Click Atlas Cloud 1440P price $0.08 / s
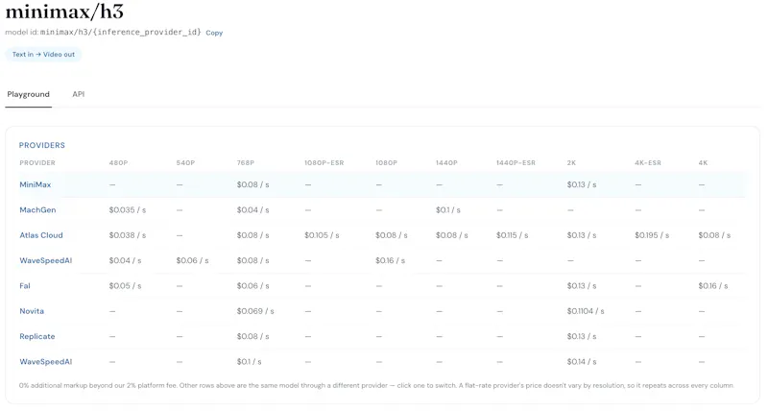This screenshot has height=411, width=768. click(x=451, y=235)
